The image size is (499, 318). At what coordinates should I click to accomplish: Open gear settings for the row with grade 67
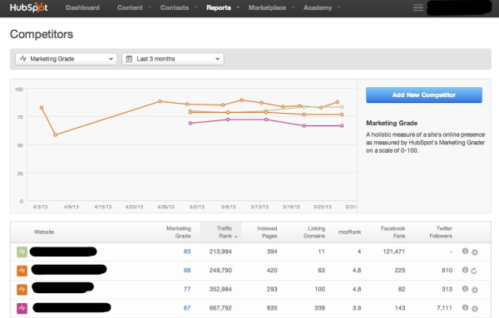(x=475, y=309)
